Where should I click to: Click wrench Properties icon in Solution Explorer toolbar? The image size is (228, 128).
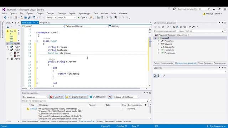click(193, 27)
